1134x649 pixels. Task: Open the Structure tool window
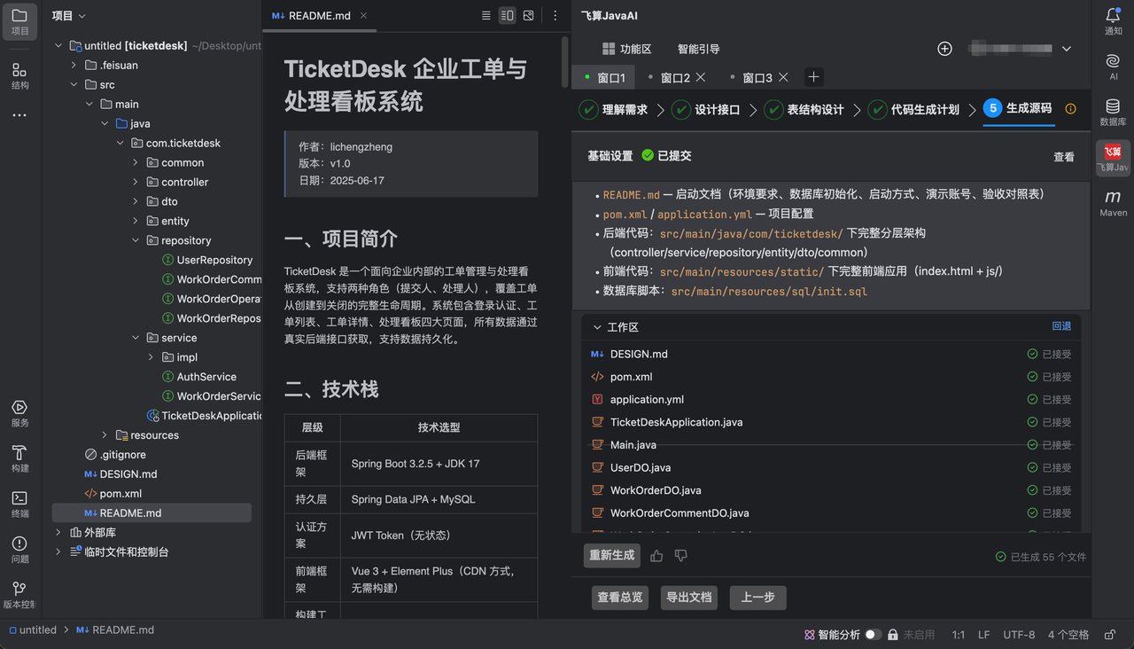19,76
